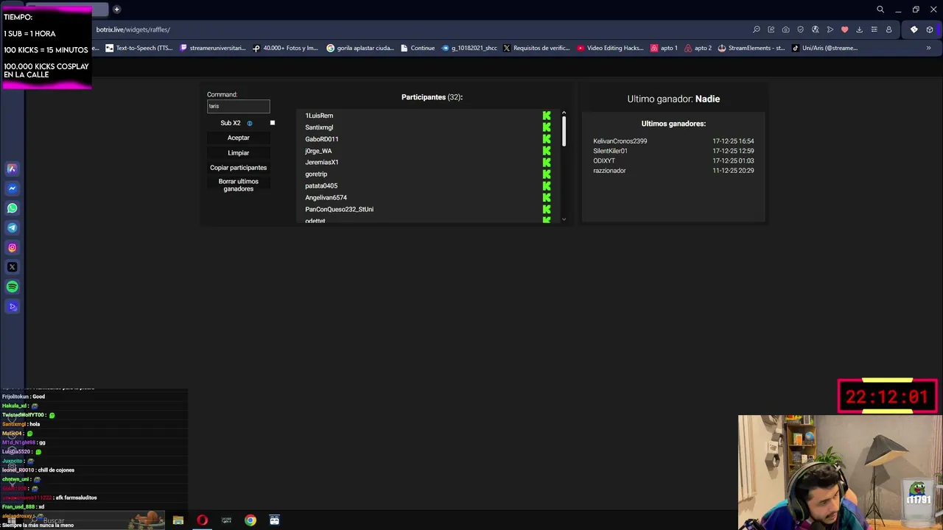Image resolution: width=943 pixels, height=530 pixels.
Task: Open the Requisitos de verific... bookmark
Action: [536, 48]
